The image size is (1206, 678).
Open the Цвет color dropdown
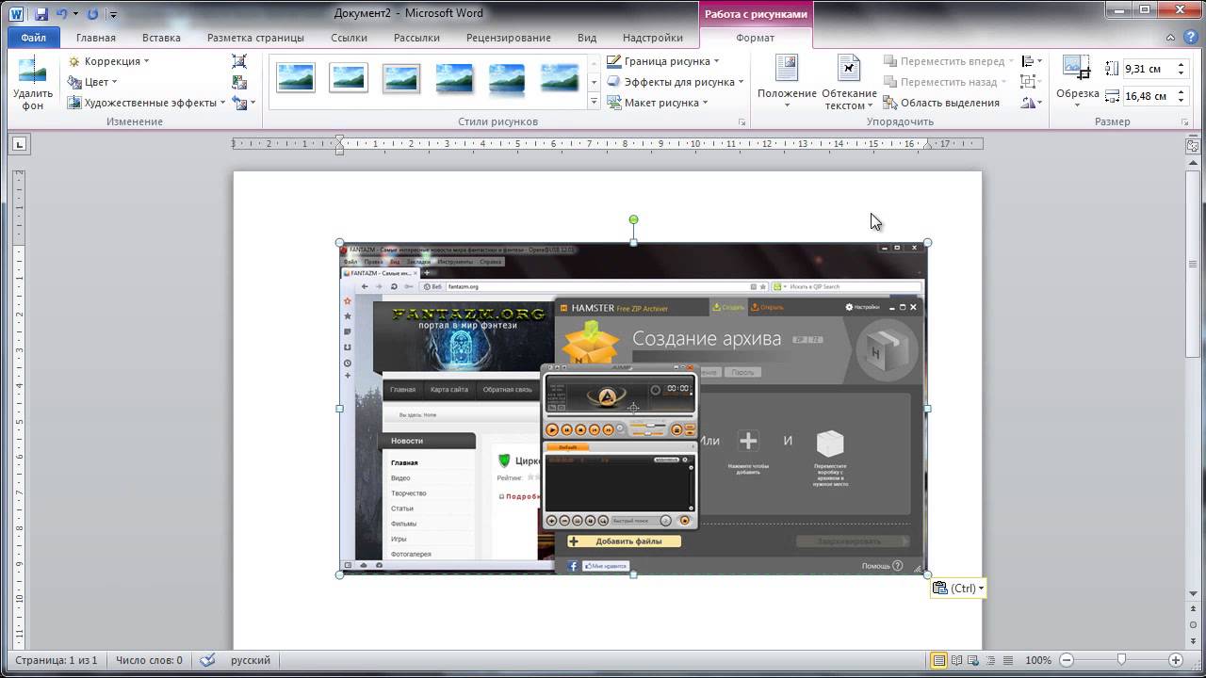tap(92, 82)
